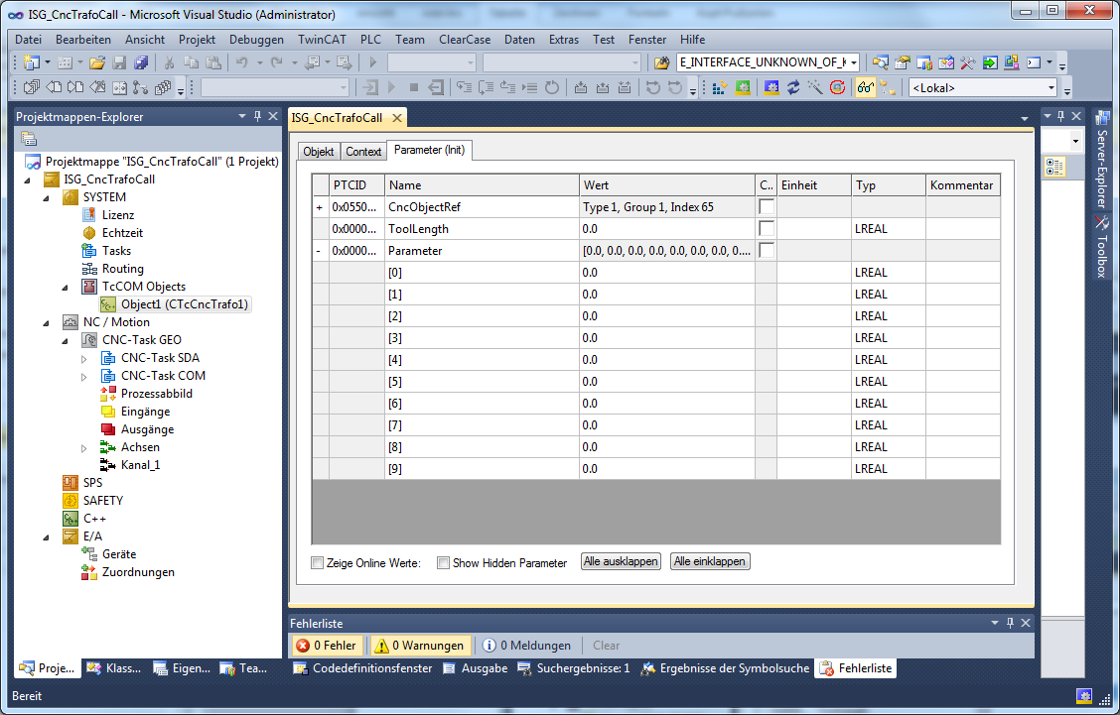Click the Toggle Free Run icon

(837, 88)
